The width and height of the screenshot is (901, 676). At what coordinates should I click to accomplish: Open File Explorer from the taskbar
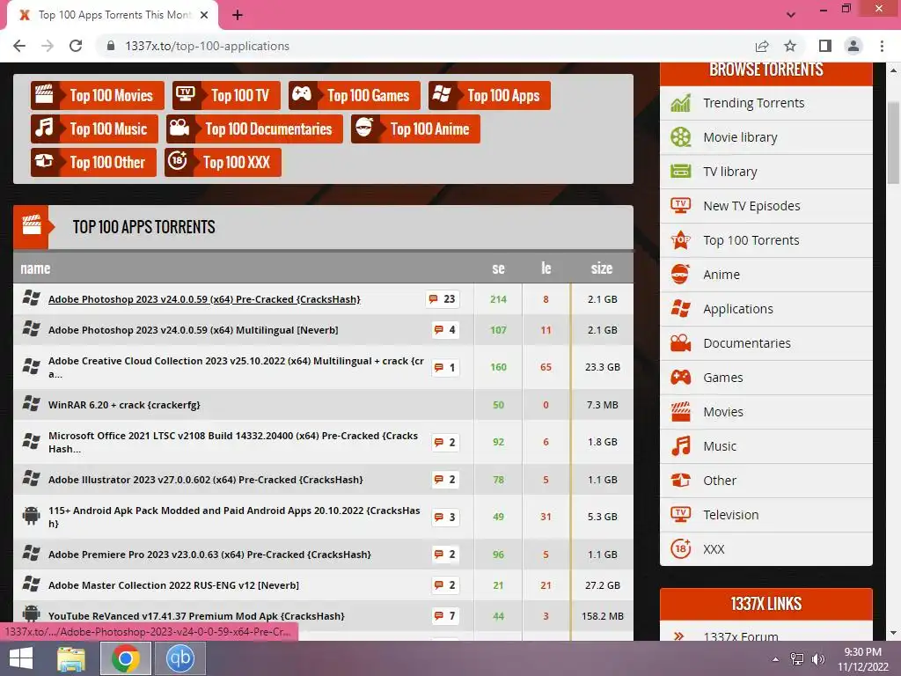click(71, 658)
